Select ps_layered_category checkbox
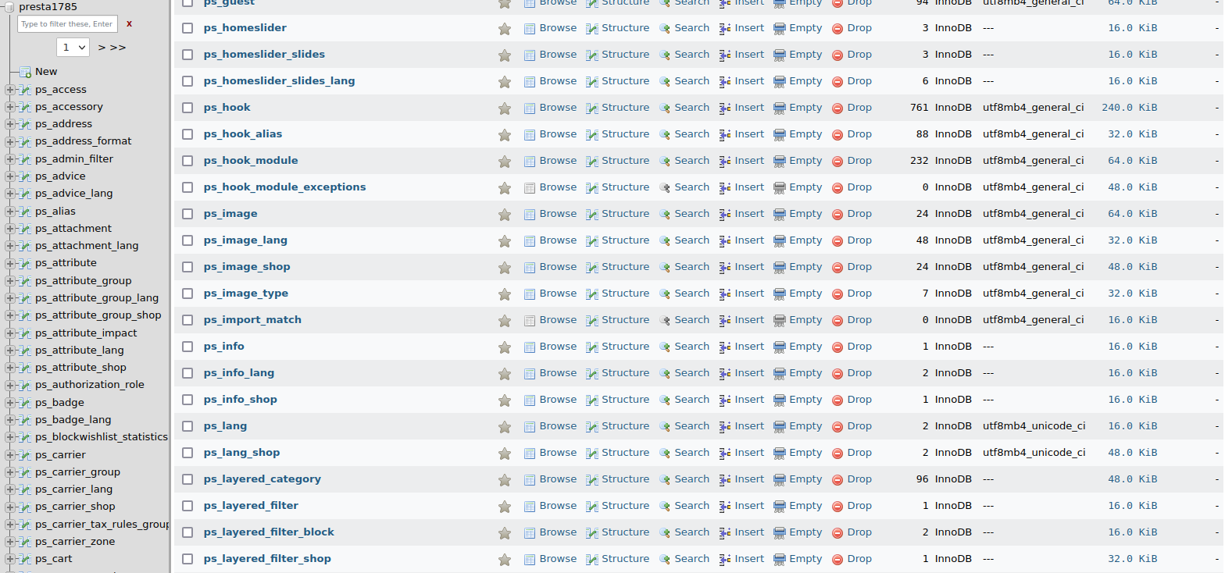This screenshot has width=1225, height=573. [187, 479]
